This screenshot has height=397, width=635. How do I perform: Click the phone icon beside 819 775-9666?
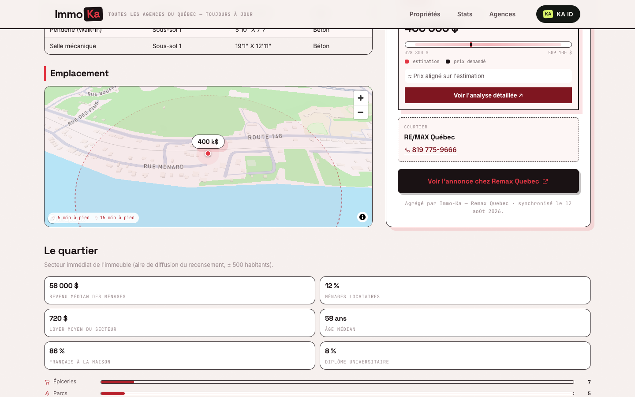407,150
